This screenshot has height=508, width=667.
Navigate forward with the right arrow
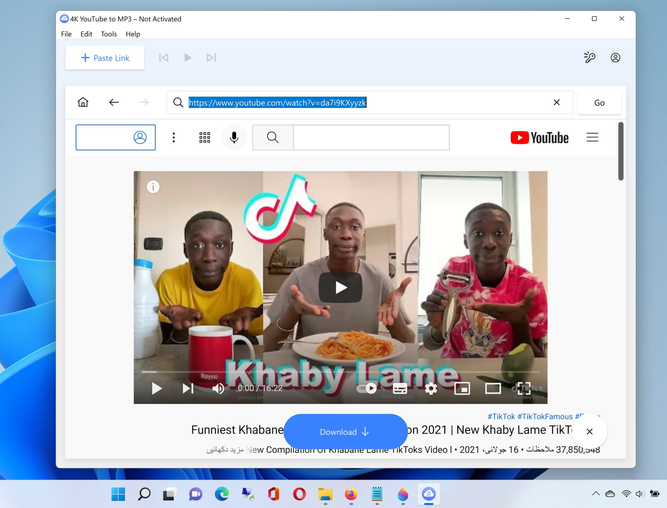point(144,102)
